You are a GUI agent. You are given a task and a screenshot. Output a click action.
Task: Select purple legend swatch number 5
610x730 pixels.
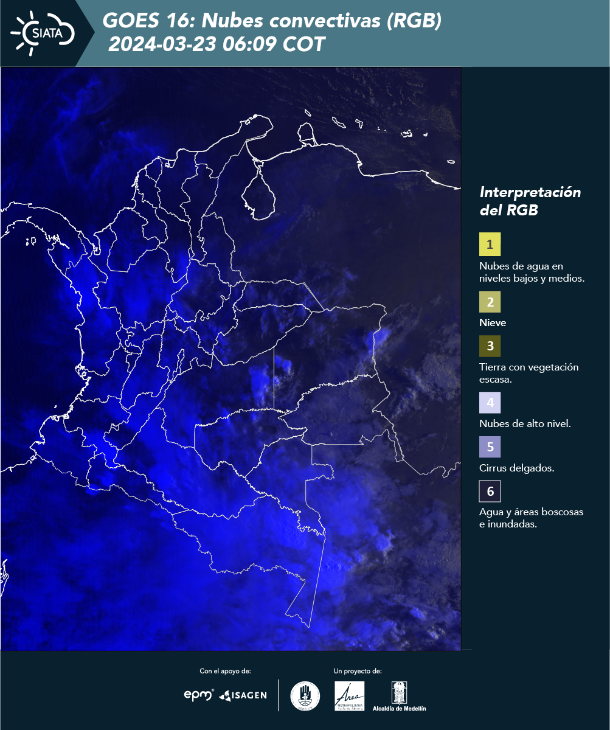coord(490,447)
